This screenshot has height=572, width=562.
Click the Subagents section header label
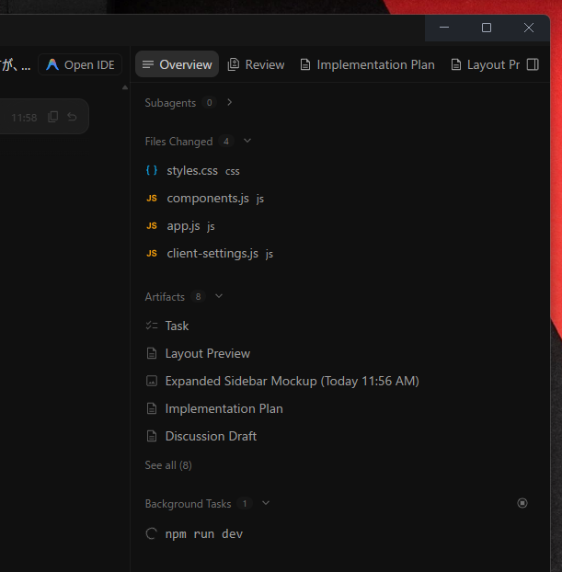(170, 103)
